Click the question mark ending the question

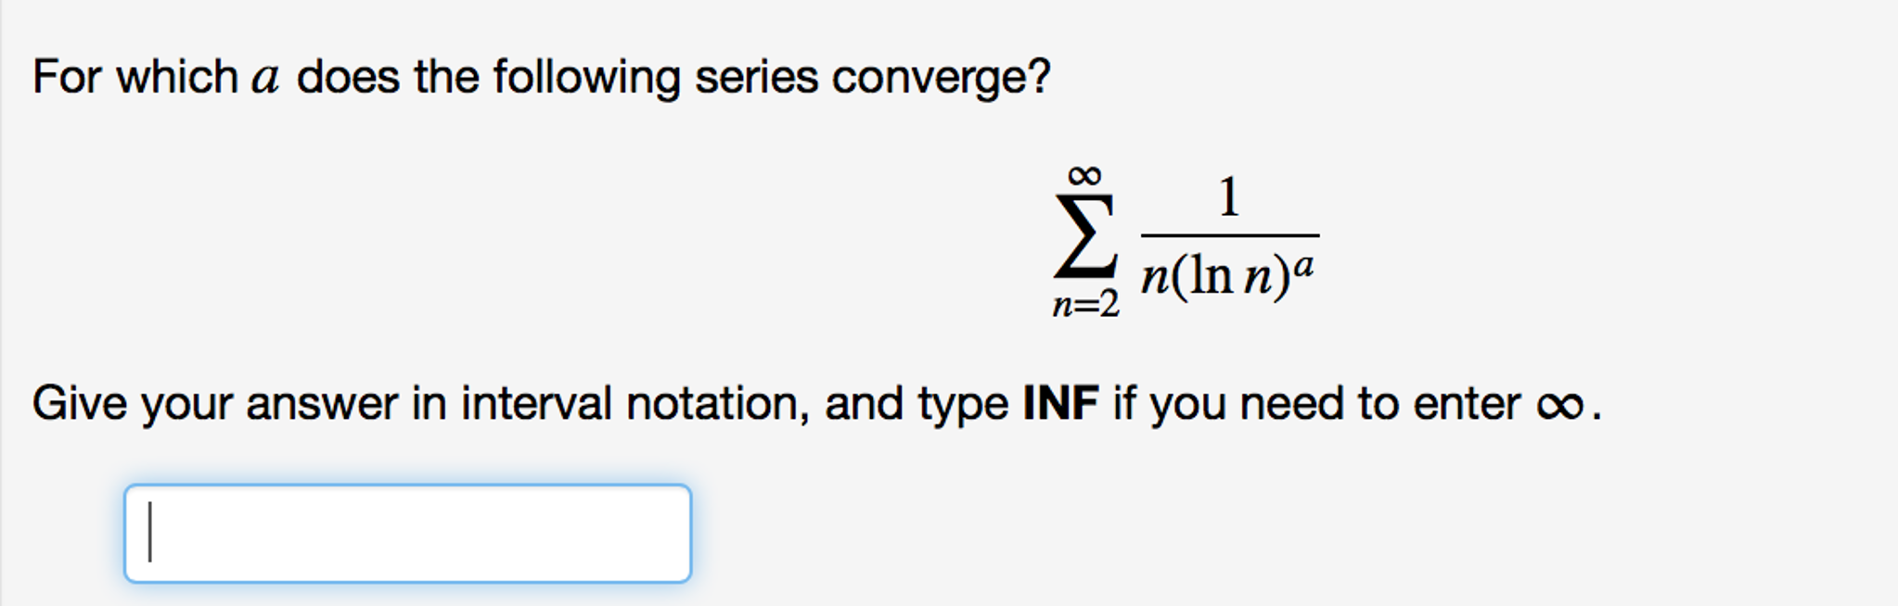[x=1041, y=77]
